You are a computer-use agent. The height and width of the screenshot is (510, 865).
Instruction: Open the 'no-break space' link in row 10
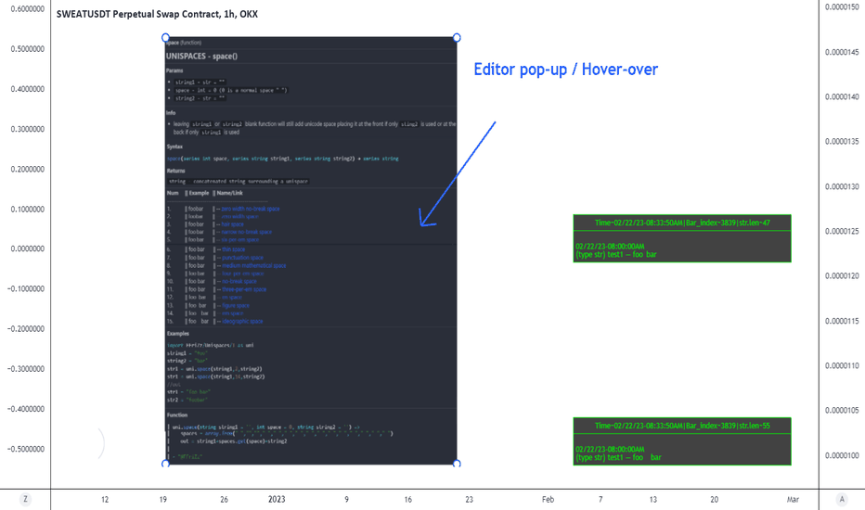239,281
